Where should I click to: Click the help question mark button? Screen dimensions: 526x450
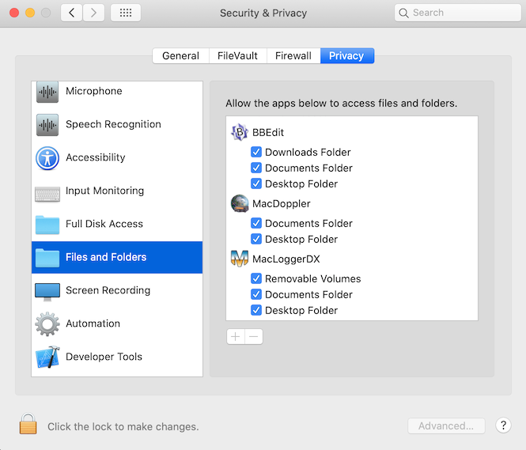(503, 425)
